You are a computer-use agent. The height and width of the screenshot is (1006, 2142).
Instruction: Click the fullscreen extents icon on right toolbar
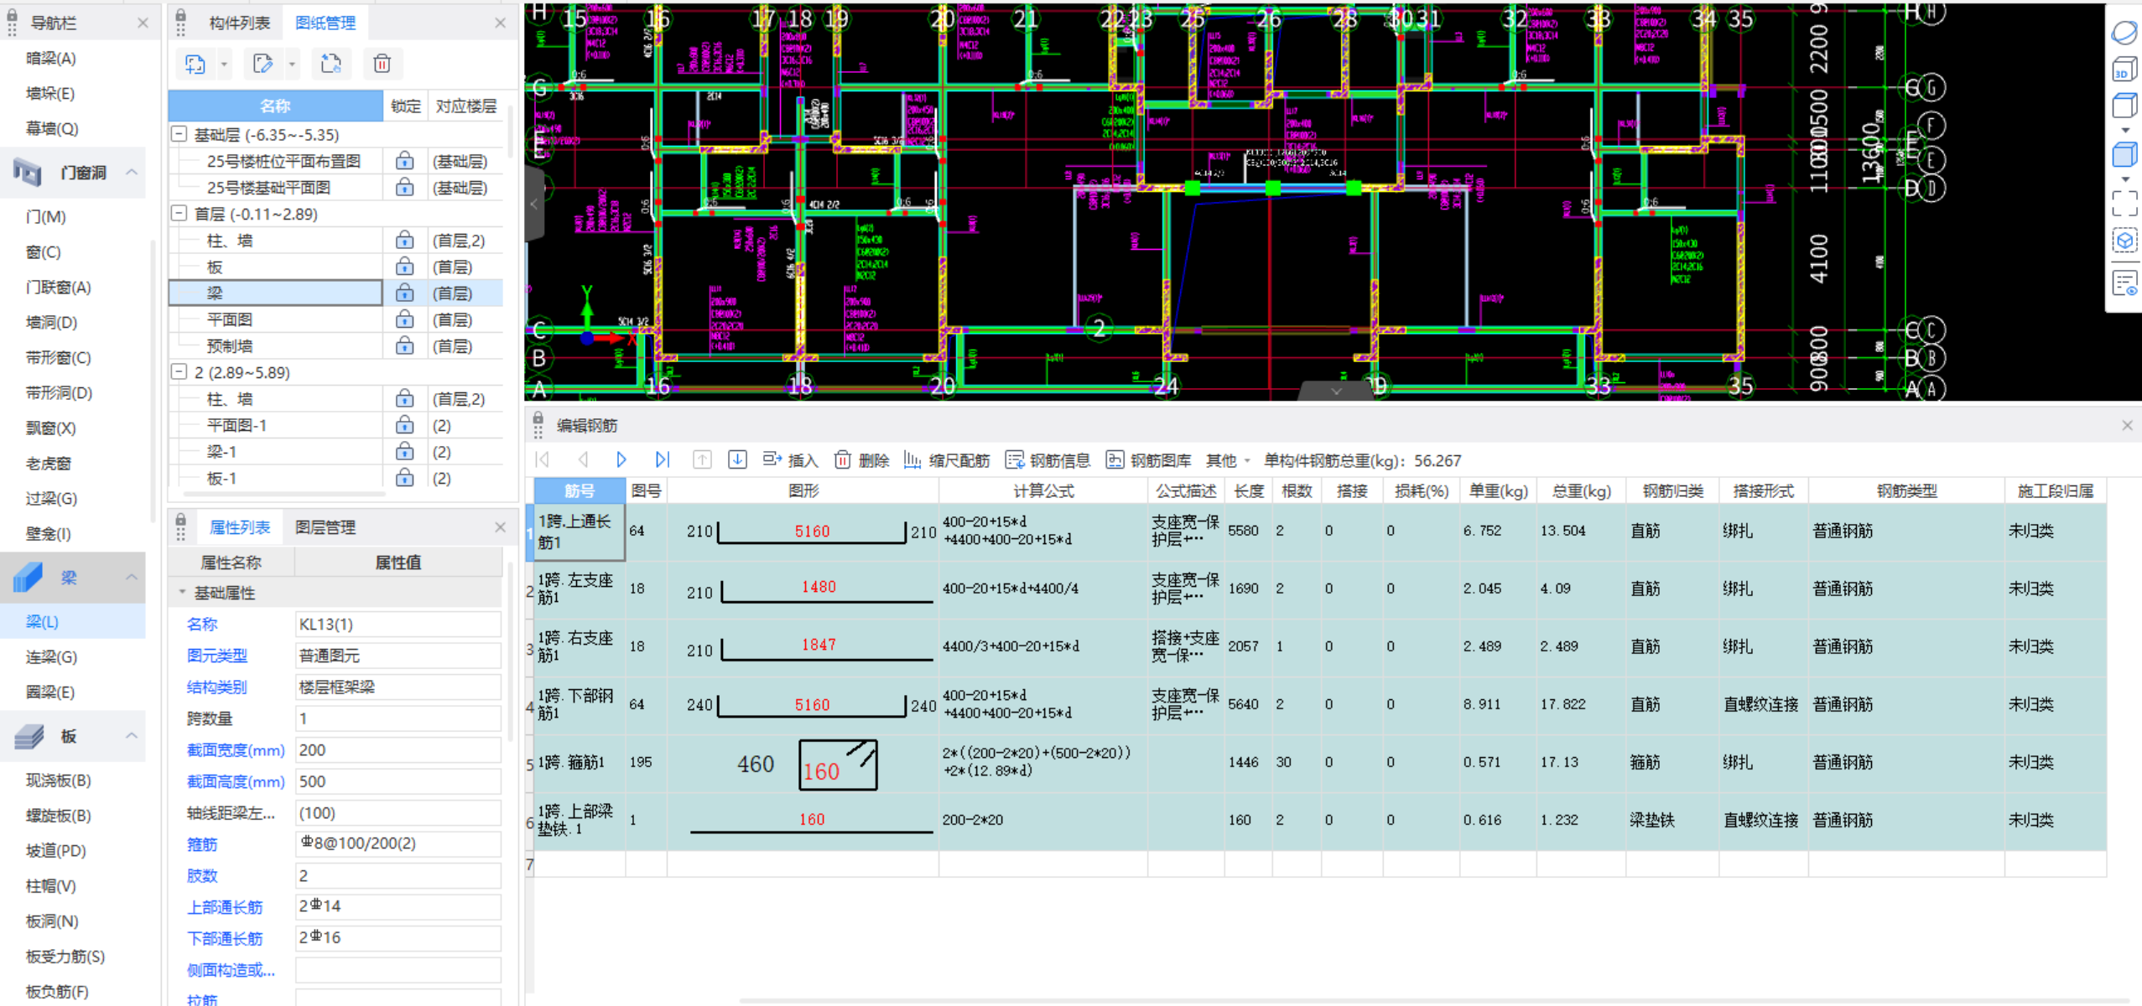point(2124,203)
